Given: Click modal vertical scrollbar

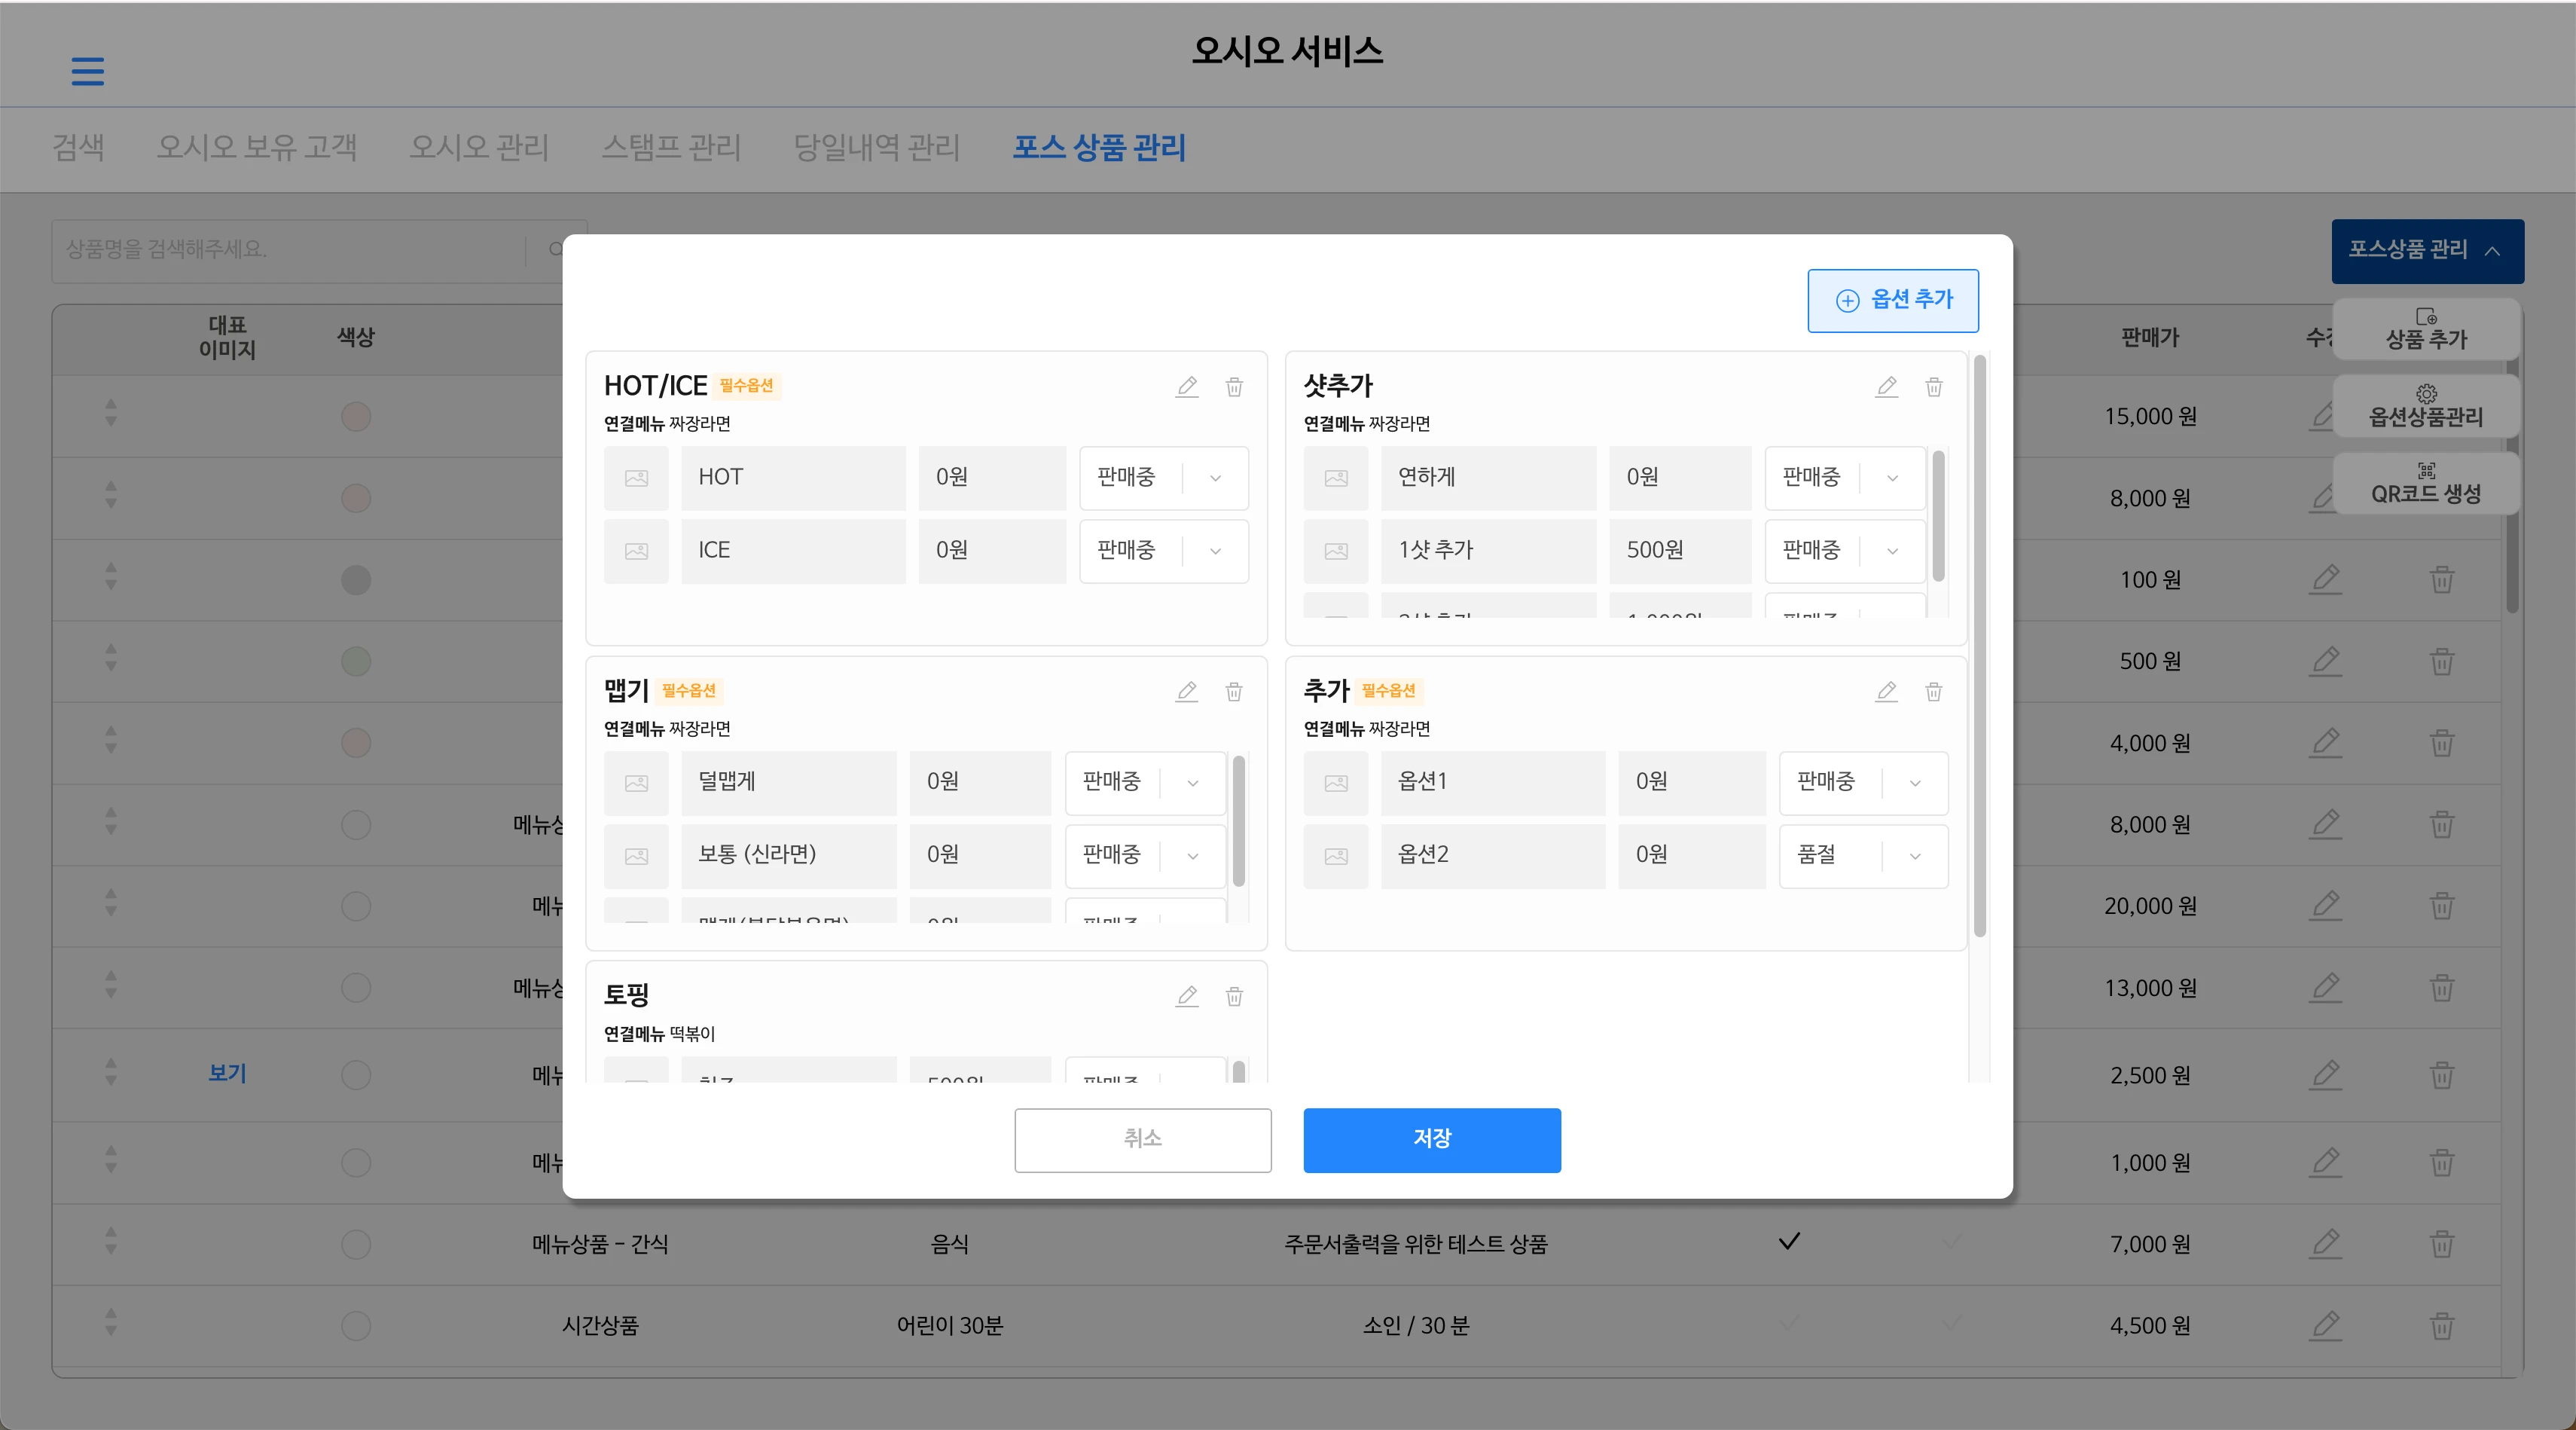Looking at the screenshot, I should [1979, 645].
